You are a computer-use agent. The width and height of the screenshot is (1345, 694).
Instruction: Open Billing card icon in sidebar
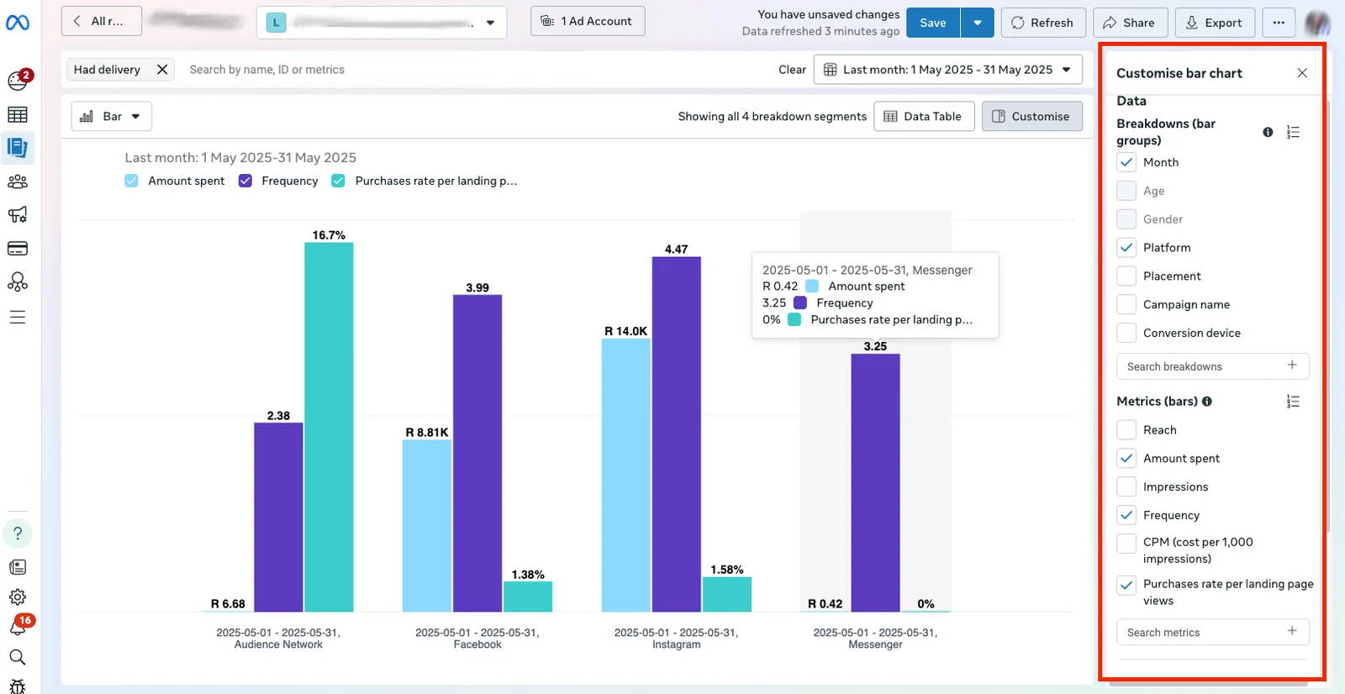point(18,249)
